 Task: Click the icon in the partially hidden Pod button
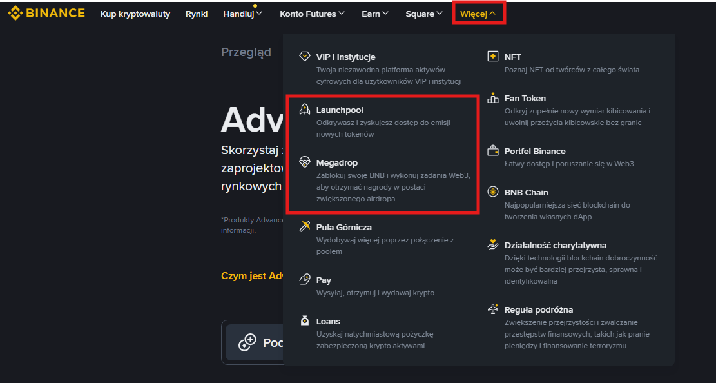coord(247,342)
